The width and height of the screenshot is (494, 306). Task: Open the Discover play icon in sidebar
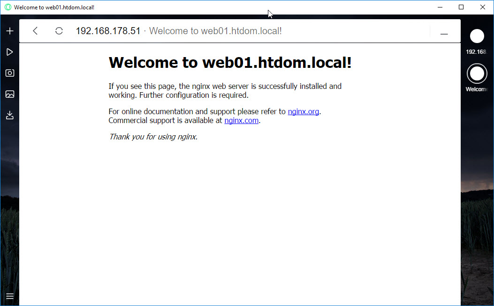point(10,52)
